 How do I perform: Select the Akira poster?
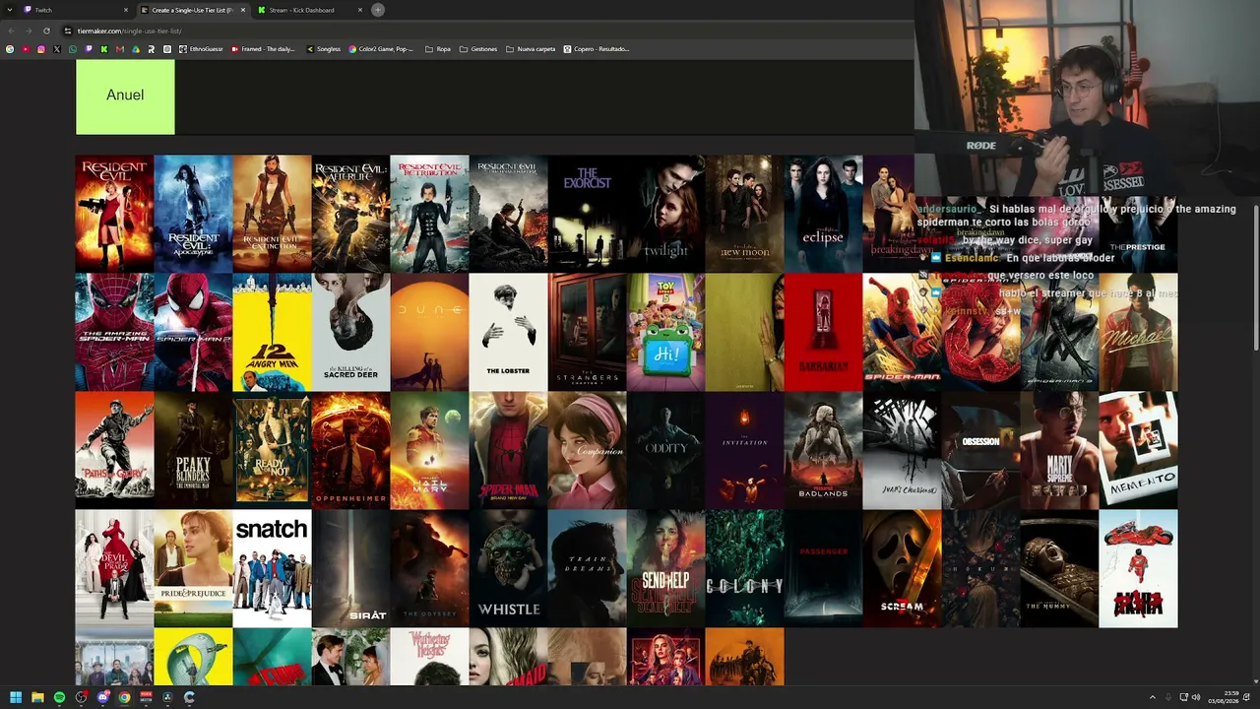[1138, 568]
